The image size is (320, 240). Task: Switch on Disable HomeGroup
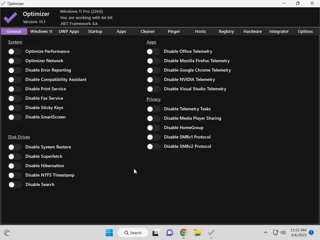(x=153, y=128)
